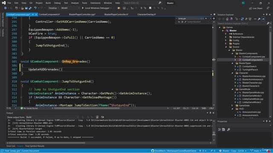Open the Build menu

[x=48, y=3]
